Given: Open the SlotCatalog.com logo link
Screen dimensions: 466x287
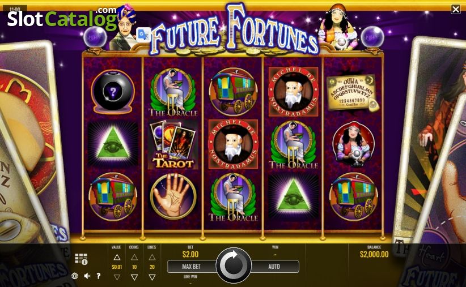Looking at the screenshot, I should 62,19.
